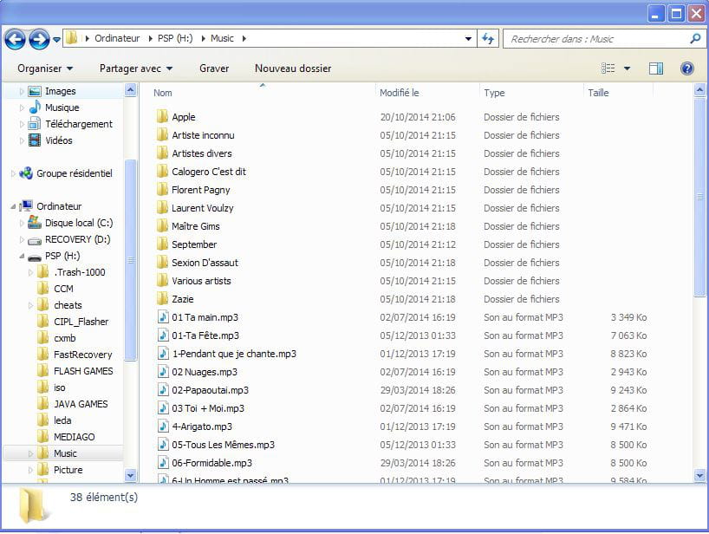Open the 'Partager avec' menu
The width and height of the screenshot is (709, 534).
pos(136,68)
